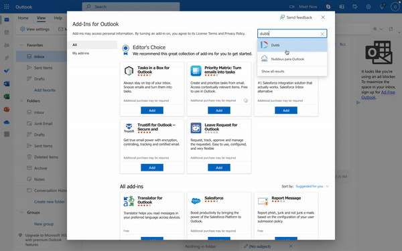Click the account avatar circle
402x251 pixels.
[395, 7]
